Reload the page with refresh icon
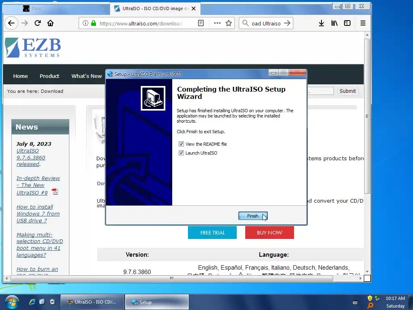The image size is (413, 310). [x=38, y=23]
